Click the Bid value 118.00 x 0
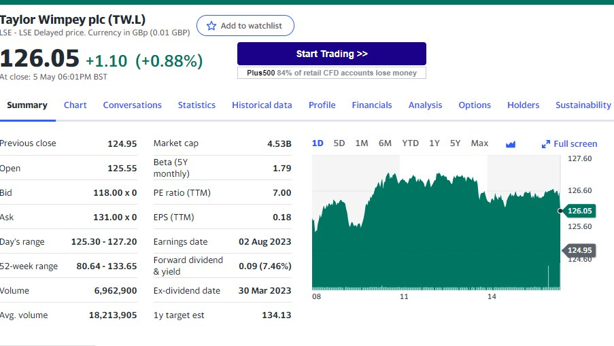 point(115,192)
